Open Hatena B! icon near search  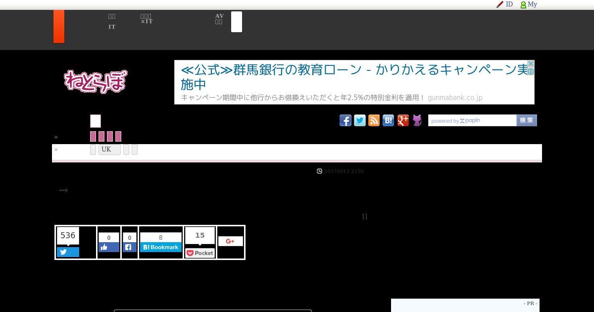(389, 120)
